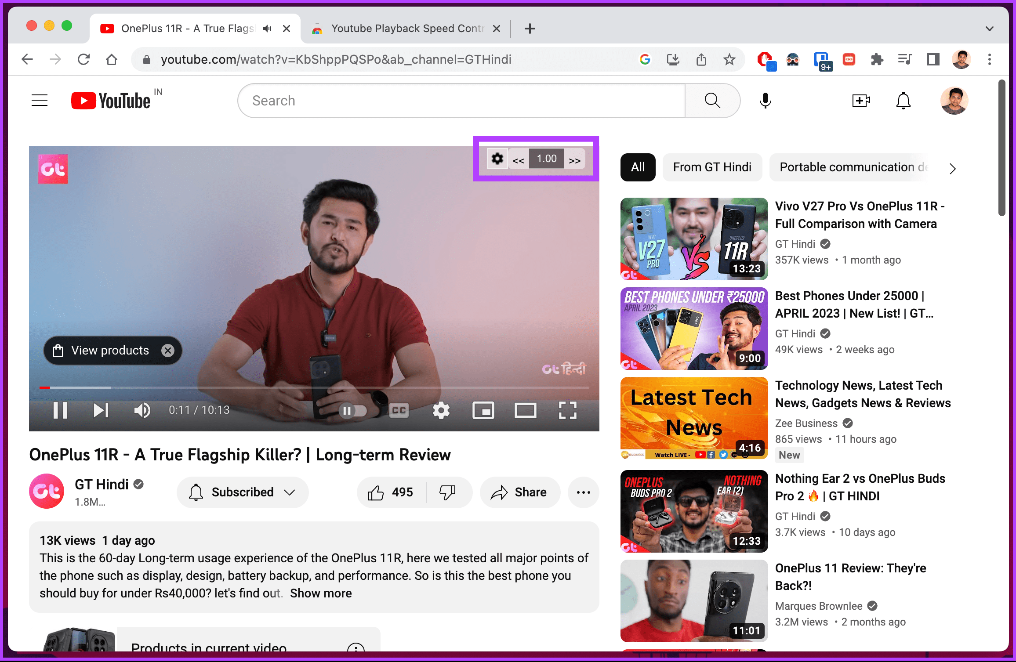Open Google icon in address bar
Image resolution: width=1016 pixels, height=662 pixels.
[645, 59]
